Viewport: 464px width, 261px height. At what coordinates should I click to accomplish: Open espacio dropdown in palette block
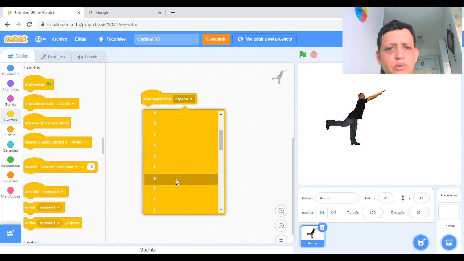[x=66, y=104]
